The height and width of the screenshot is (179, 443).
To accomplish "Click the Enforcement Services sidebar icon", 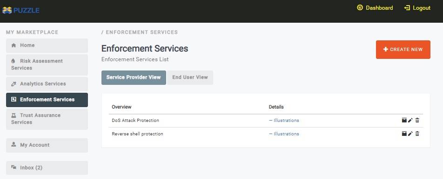I will 13,99.
